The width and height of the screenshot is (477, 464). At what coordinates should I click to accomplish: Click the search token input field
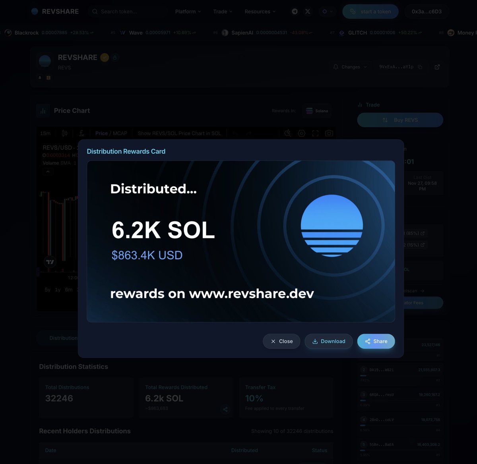point(127,12)
